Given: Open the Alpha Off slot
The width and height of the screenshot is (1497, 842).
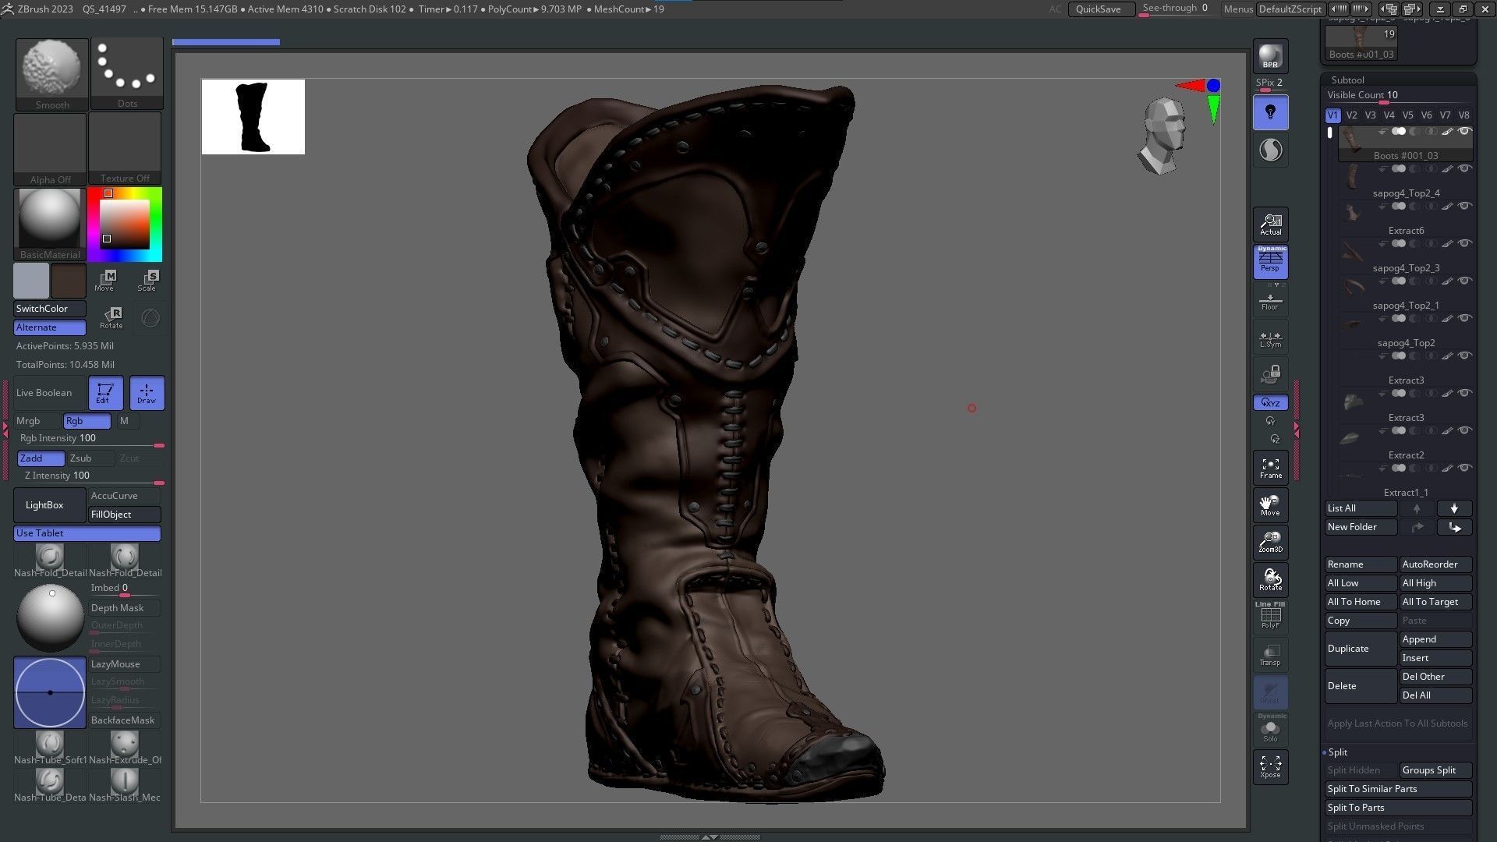Looking at the screenshot, I should coord(50,149).
